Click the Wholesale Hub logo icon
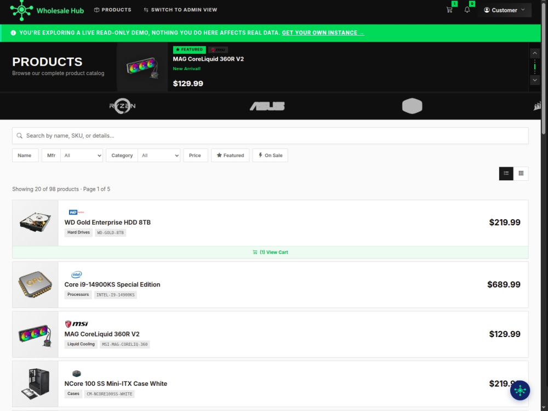This screenshot has width=548, height=411. (22, 10)
